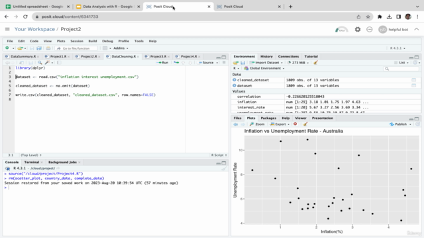Close the Project2.R tab

pos(99,57)
